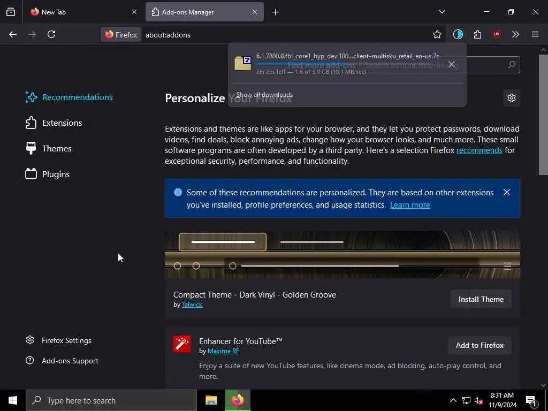Open the Firefox application hamburger menu
This screenshot has height=411, width=548.
[535, 34]
